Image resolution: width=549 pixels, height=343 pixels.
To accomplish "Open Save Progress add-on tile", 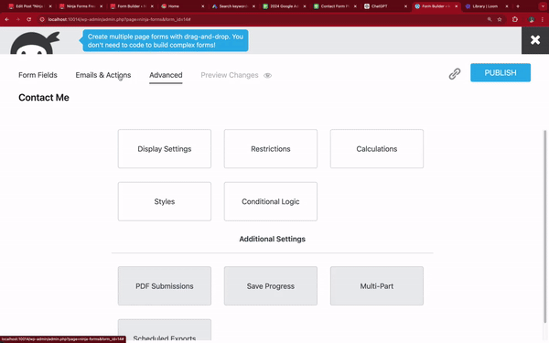I will (271, 286).
